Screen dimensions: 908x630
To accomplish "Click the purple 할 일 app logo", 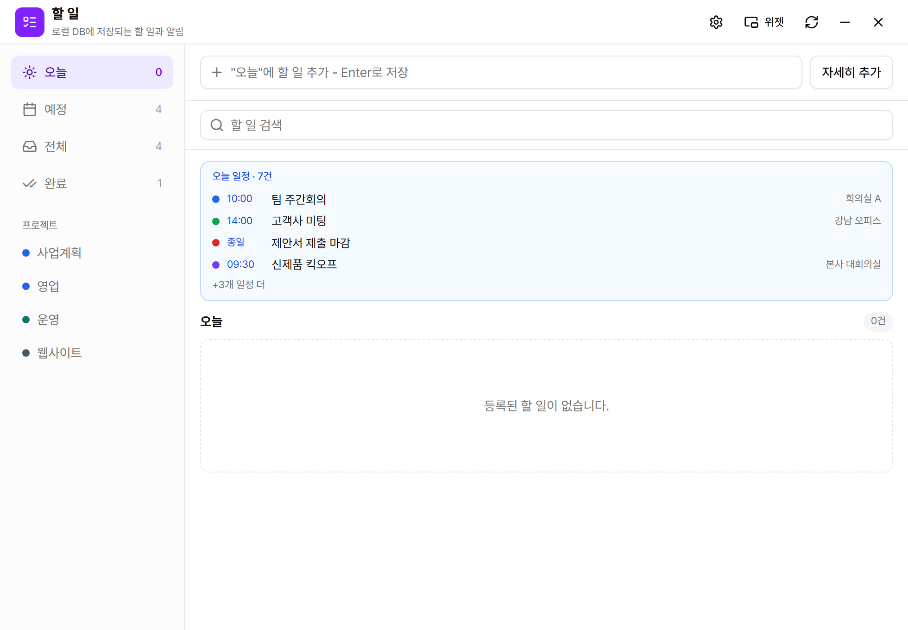I will (x=30, y=22).
